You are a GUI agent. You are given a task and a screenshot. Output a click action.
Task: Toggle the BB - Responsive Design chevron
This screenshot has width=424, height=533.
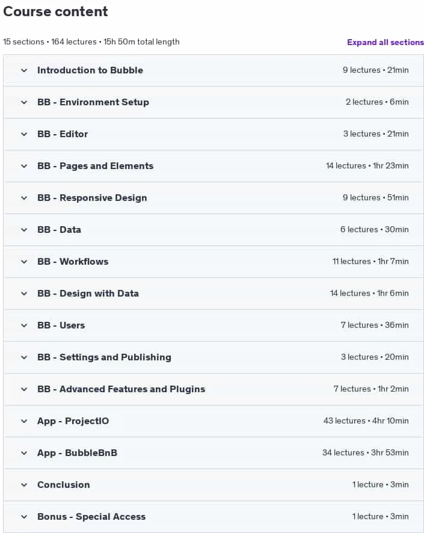click(24, 198)
